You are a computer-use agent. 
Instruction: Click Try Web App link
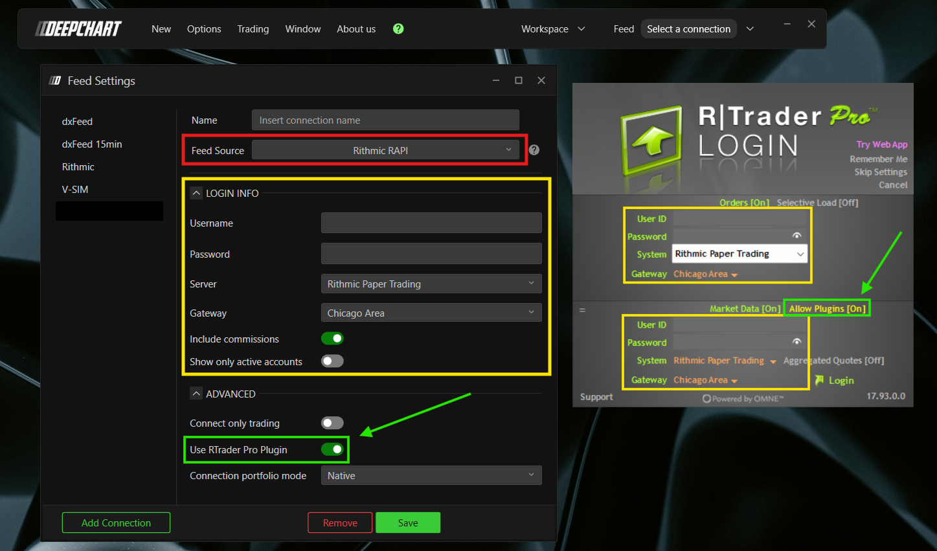[882, 144]
